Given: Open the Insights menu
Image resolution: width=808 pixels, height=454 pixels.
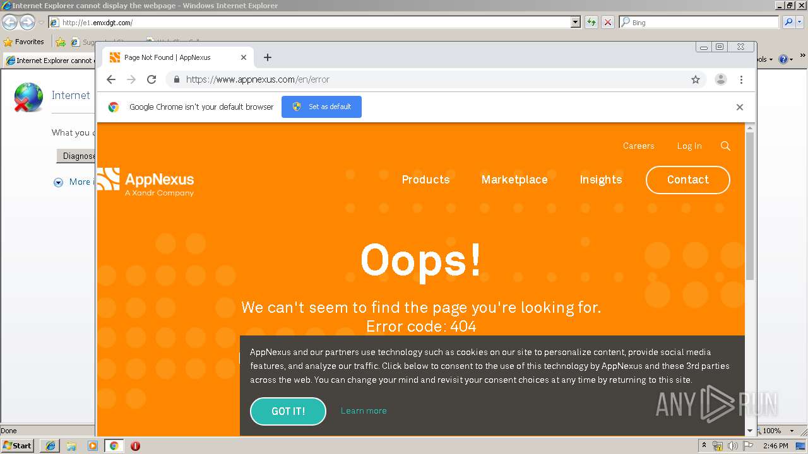Looking at the screenshot, I should (x=601, y=180).
